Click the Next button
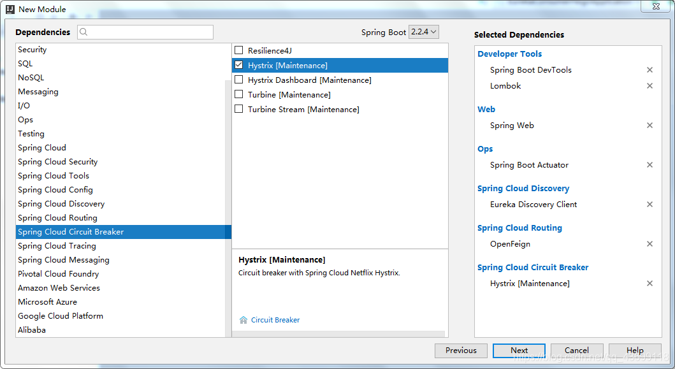This screenshot has height=369, width=675. pos(519,351)
